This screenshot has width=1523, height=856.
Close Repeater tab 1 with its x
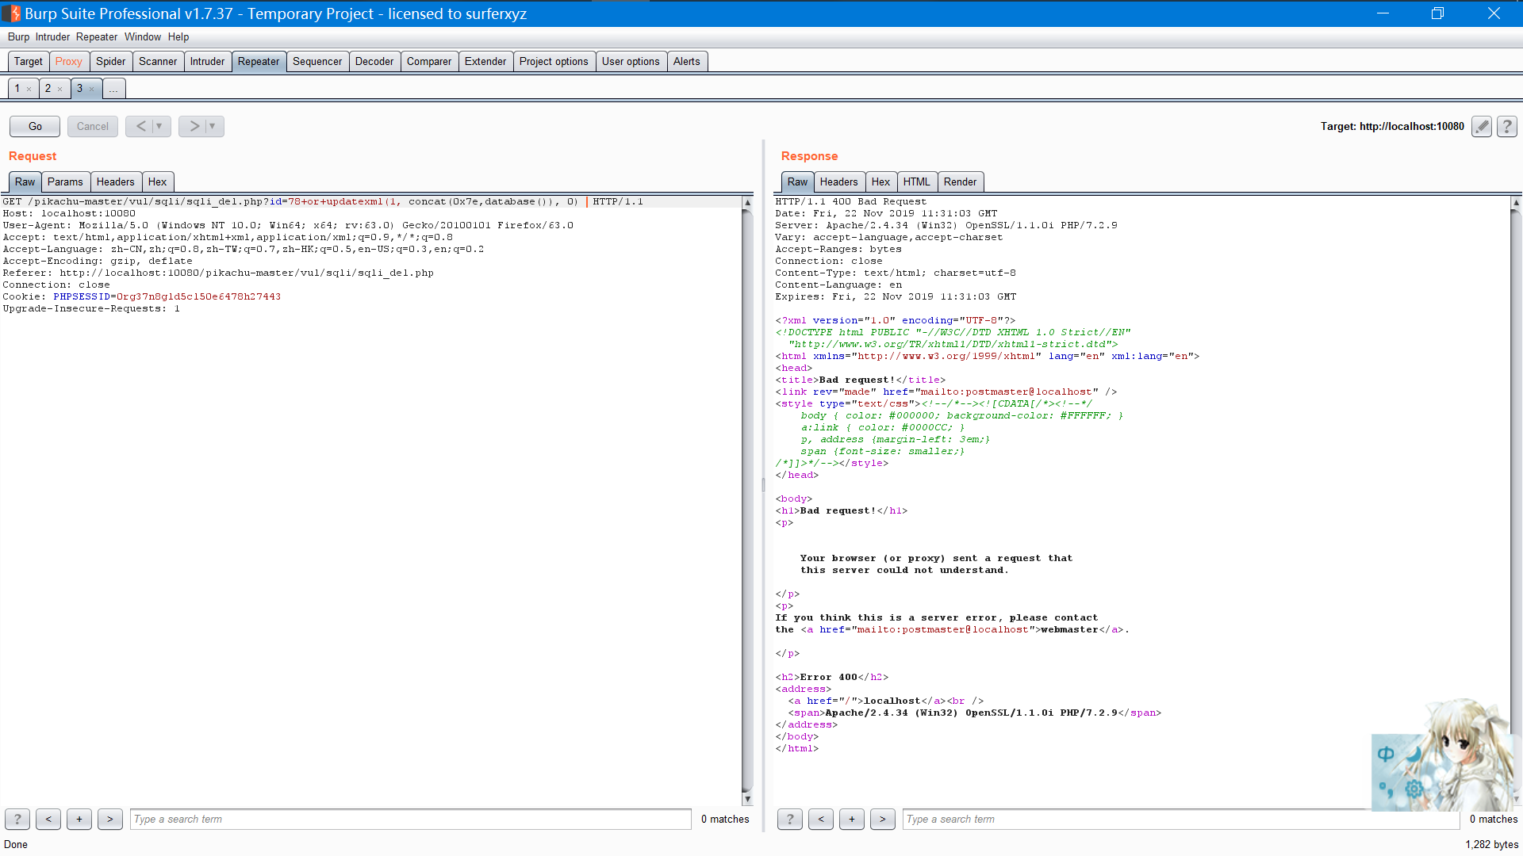pos(29,89)
